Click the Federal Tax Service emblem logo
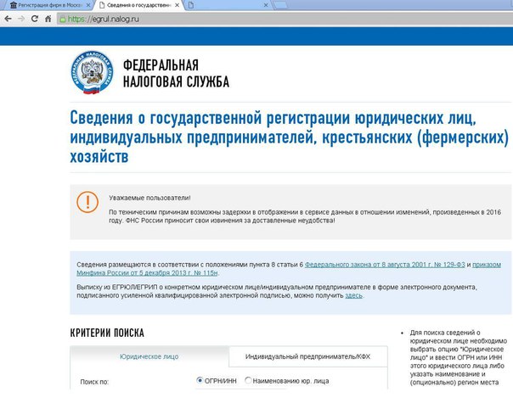 pos(93,72)
